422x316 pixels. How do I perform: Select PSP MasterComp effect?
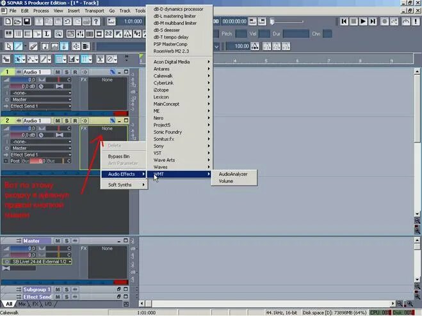[179, 44]
